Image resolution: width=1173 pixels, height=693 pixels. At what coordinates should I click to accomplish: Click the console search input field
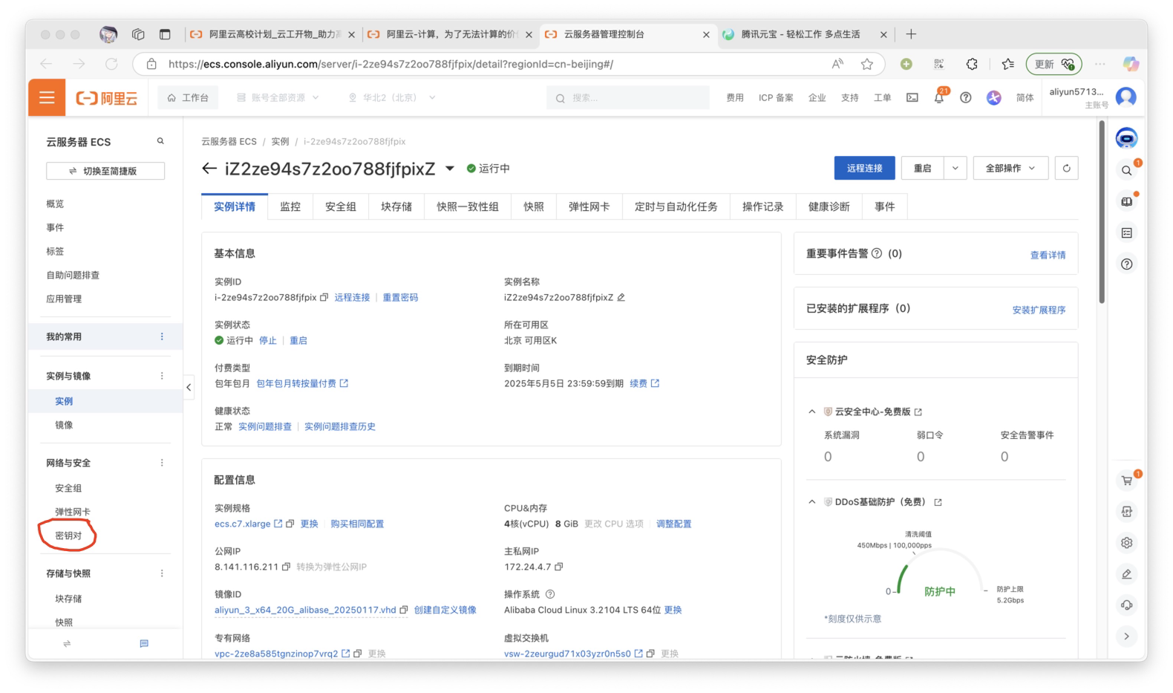coord(627,97)
